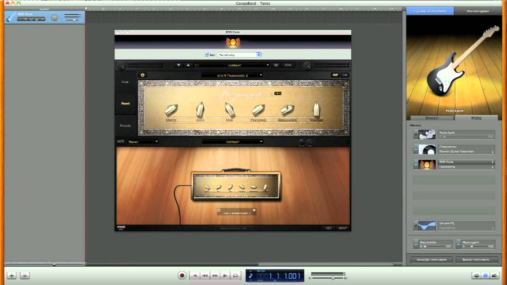The height and width of the screenshot is (285, 507).
Task: Open the POD Farm effect selector dropdown
Action: pyautogui.click(x=467, y=162)
